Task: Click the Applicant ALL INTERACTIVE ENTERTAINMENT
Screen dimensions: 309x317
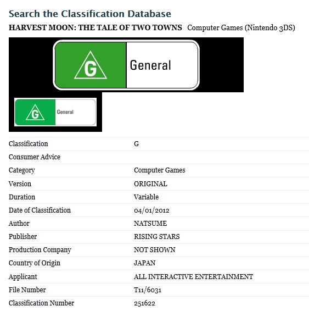Action: tap(194, 276)
